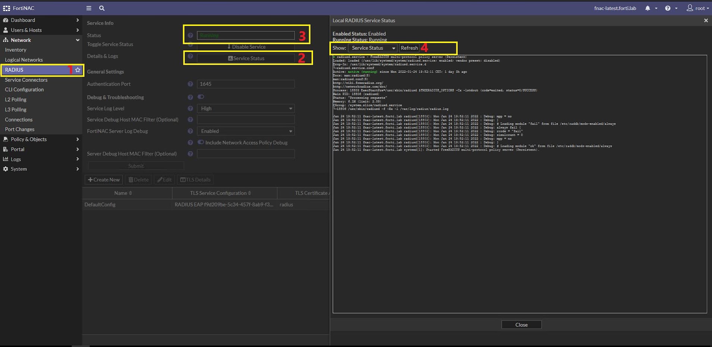Click the Network topology icon in sidebar
Viewport: 712px width, 347px height.
(6, 40)
